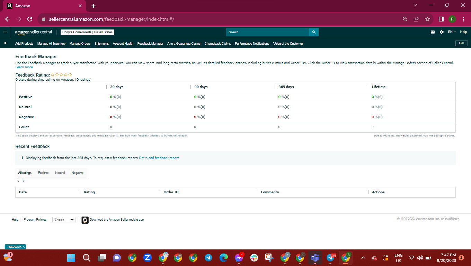Open Microsoft Edge from the taskbar
471x266 pixels.
(224, 258)
